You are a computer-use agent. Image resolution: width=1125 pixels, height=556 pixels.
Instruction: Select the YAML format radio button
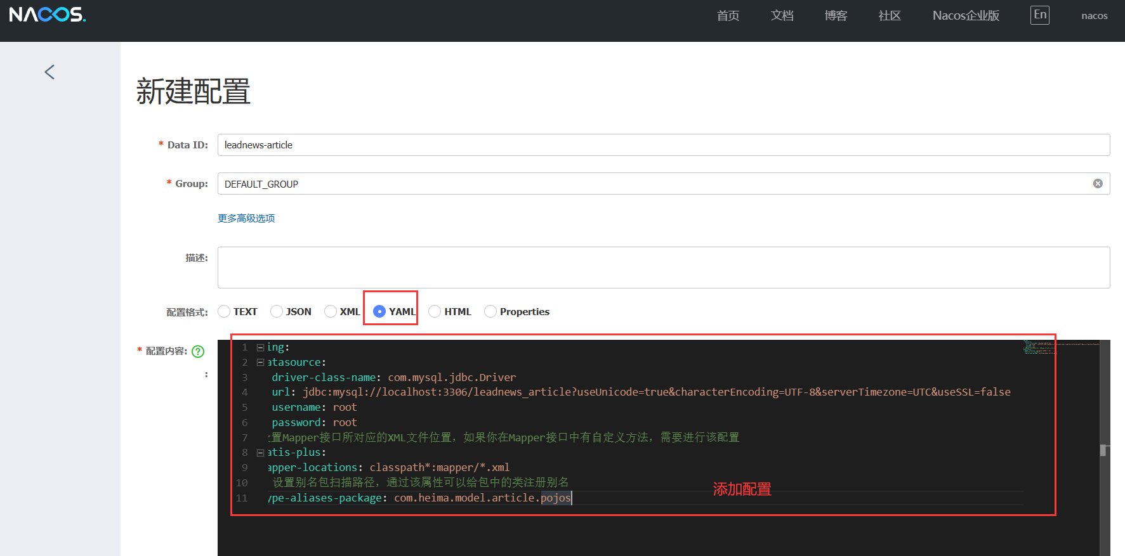[x=379, y=311]
